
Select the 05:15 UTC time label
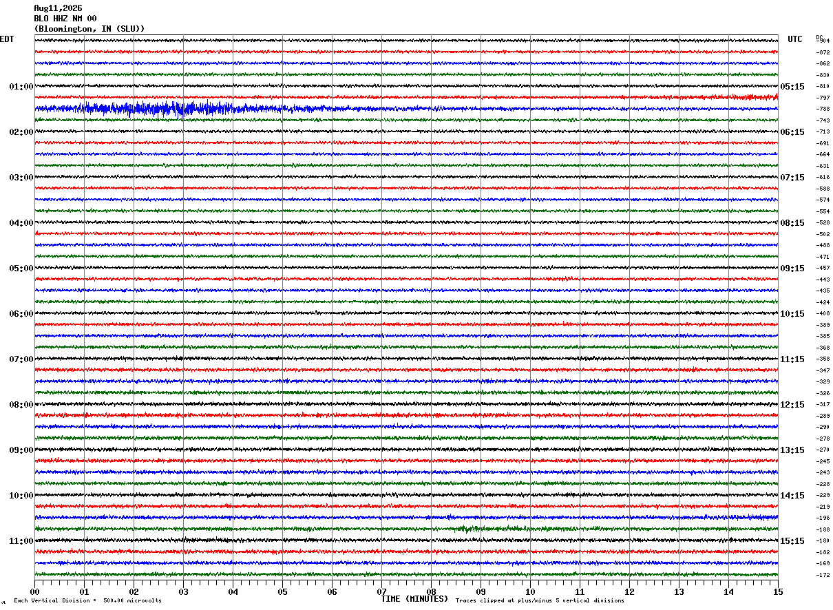pyautogui.click(x=792, y=87)
